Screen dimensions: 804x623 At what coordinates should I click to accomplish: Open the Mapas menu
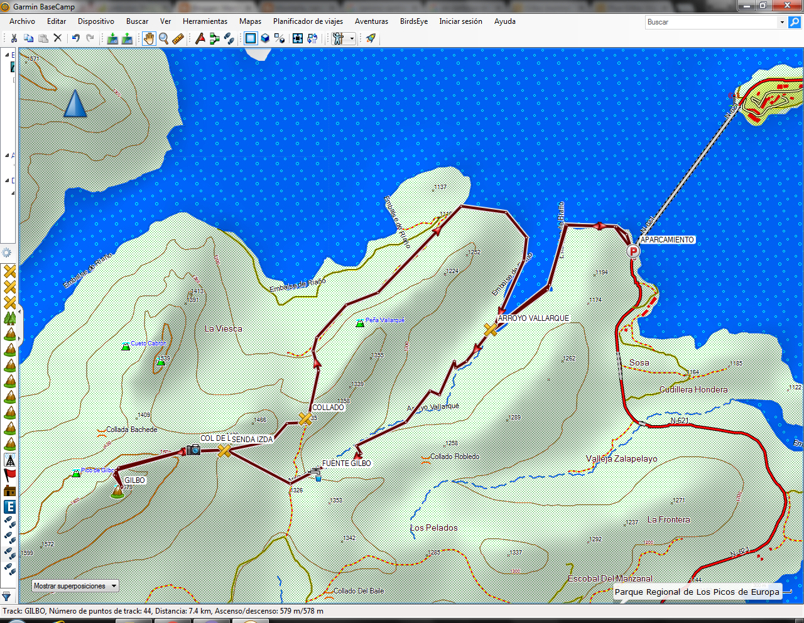[250, 21]
